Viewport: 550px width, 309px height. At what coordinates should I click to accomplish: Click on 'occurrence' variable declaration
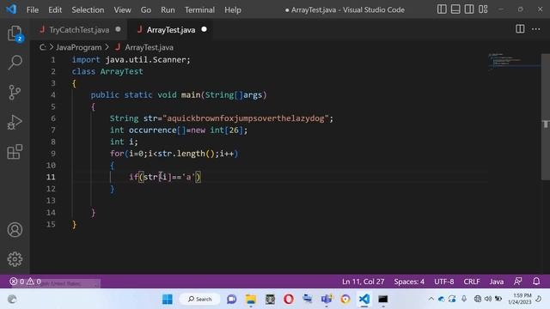(153, 130)
